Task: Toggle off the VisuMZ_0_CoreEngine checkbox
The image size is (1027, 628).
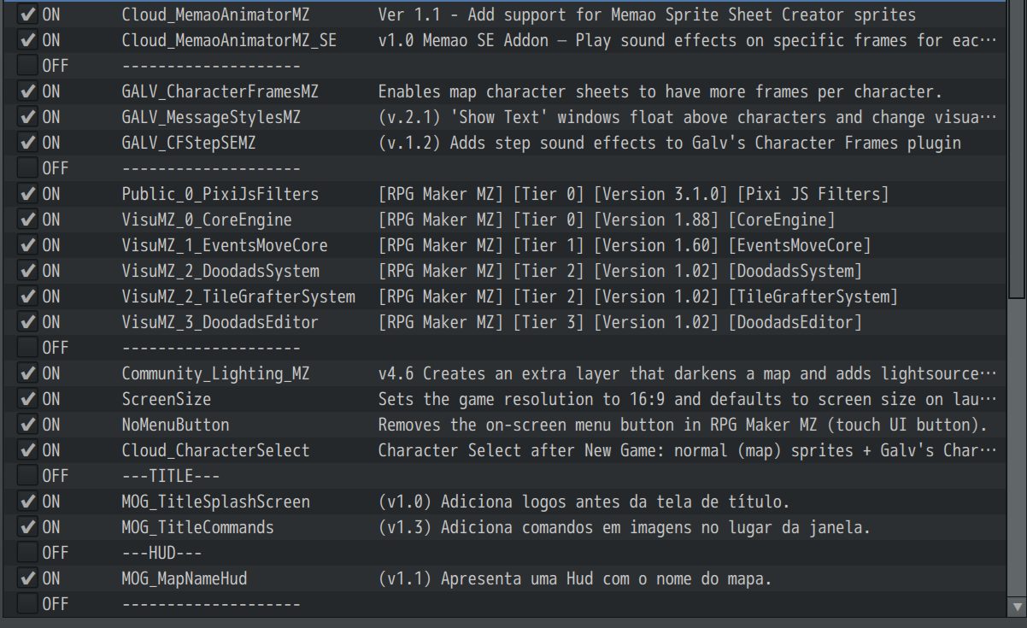Action: point(27,220)
